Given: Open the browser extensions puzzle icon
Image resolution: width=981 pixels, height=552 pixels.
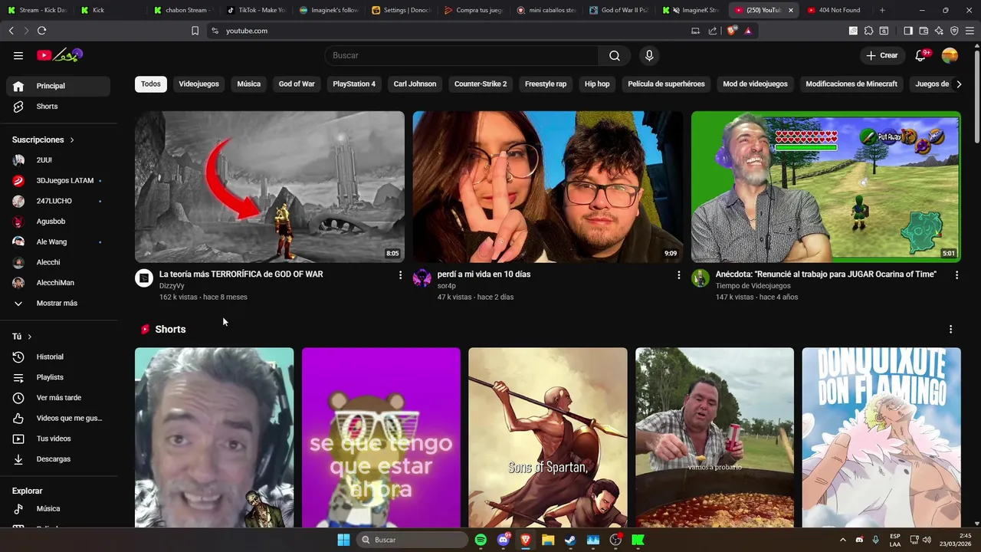Looking at the screenshot, I should [868, 31].
